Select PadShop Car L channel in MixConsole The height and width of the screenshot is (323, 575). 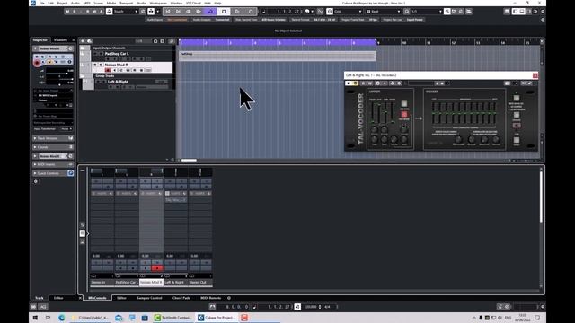pos(127,283)
